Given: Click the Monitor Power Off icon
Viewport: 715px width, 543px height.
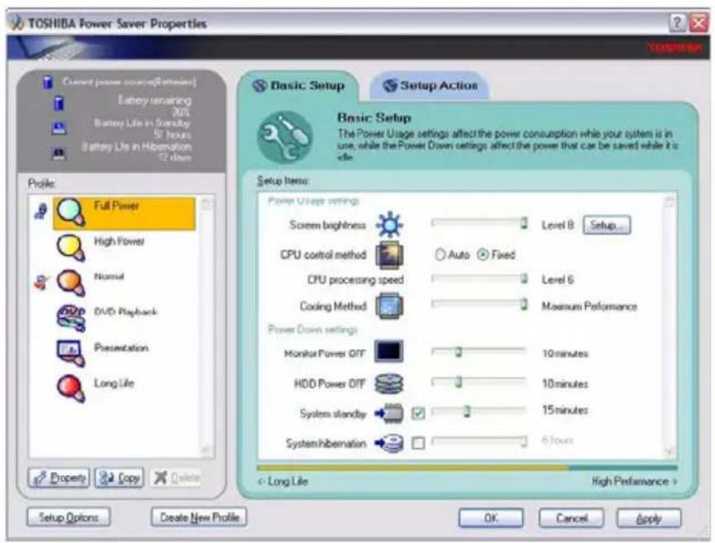Looking at the screenshot, I should 389,351.
